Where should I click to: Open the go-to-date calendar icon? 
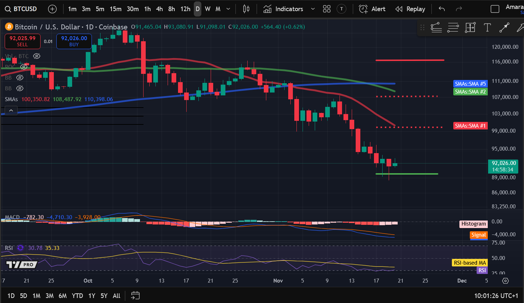[135, 296]
